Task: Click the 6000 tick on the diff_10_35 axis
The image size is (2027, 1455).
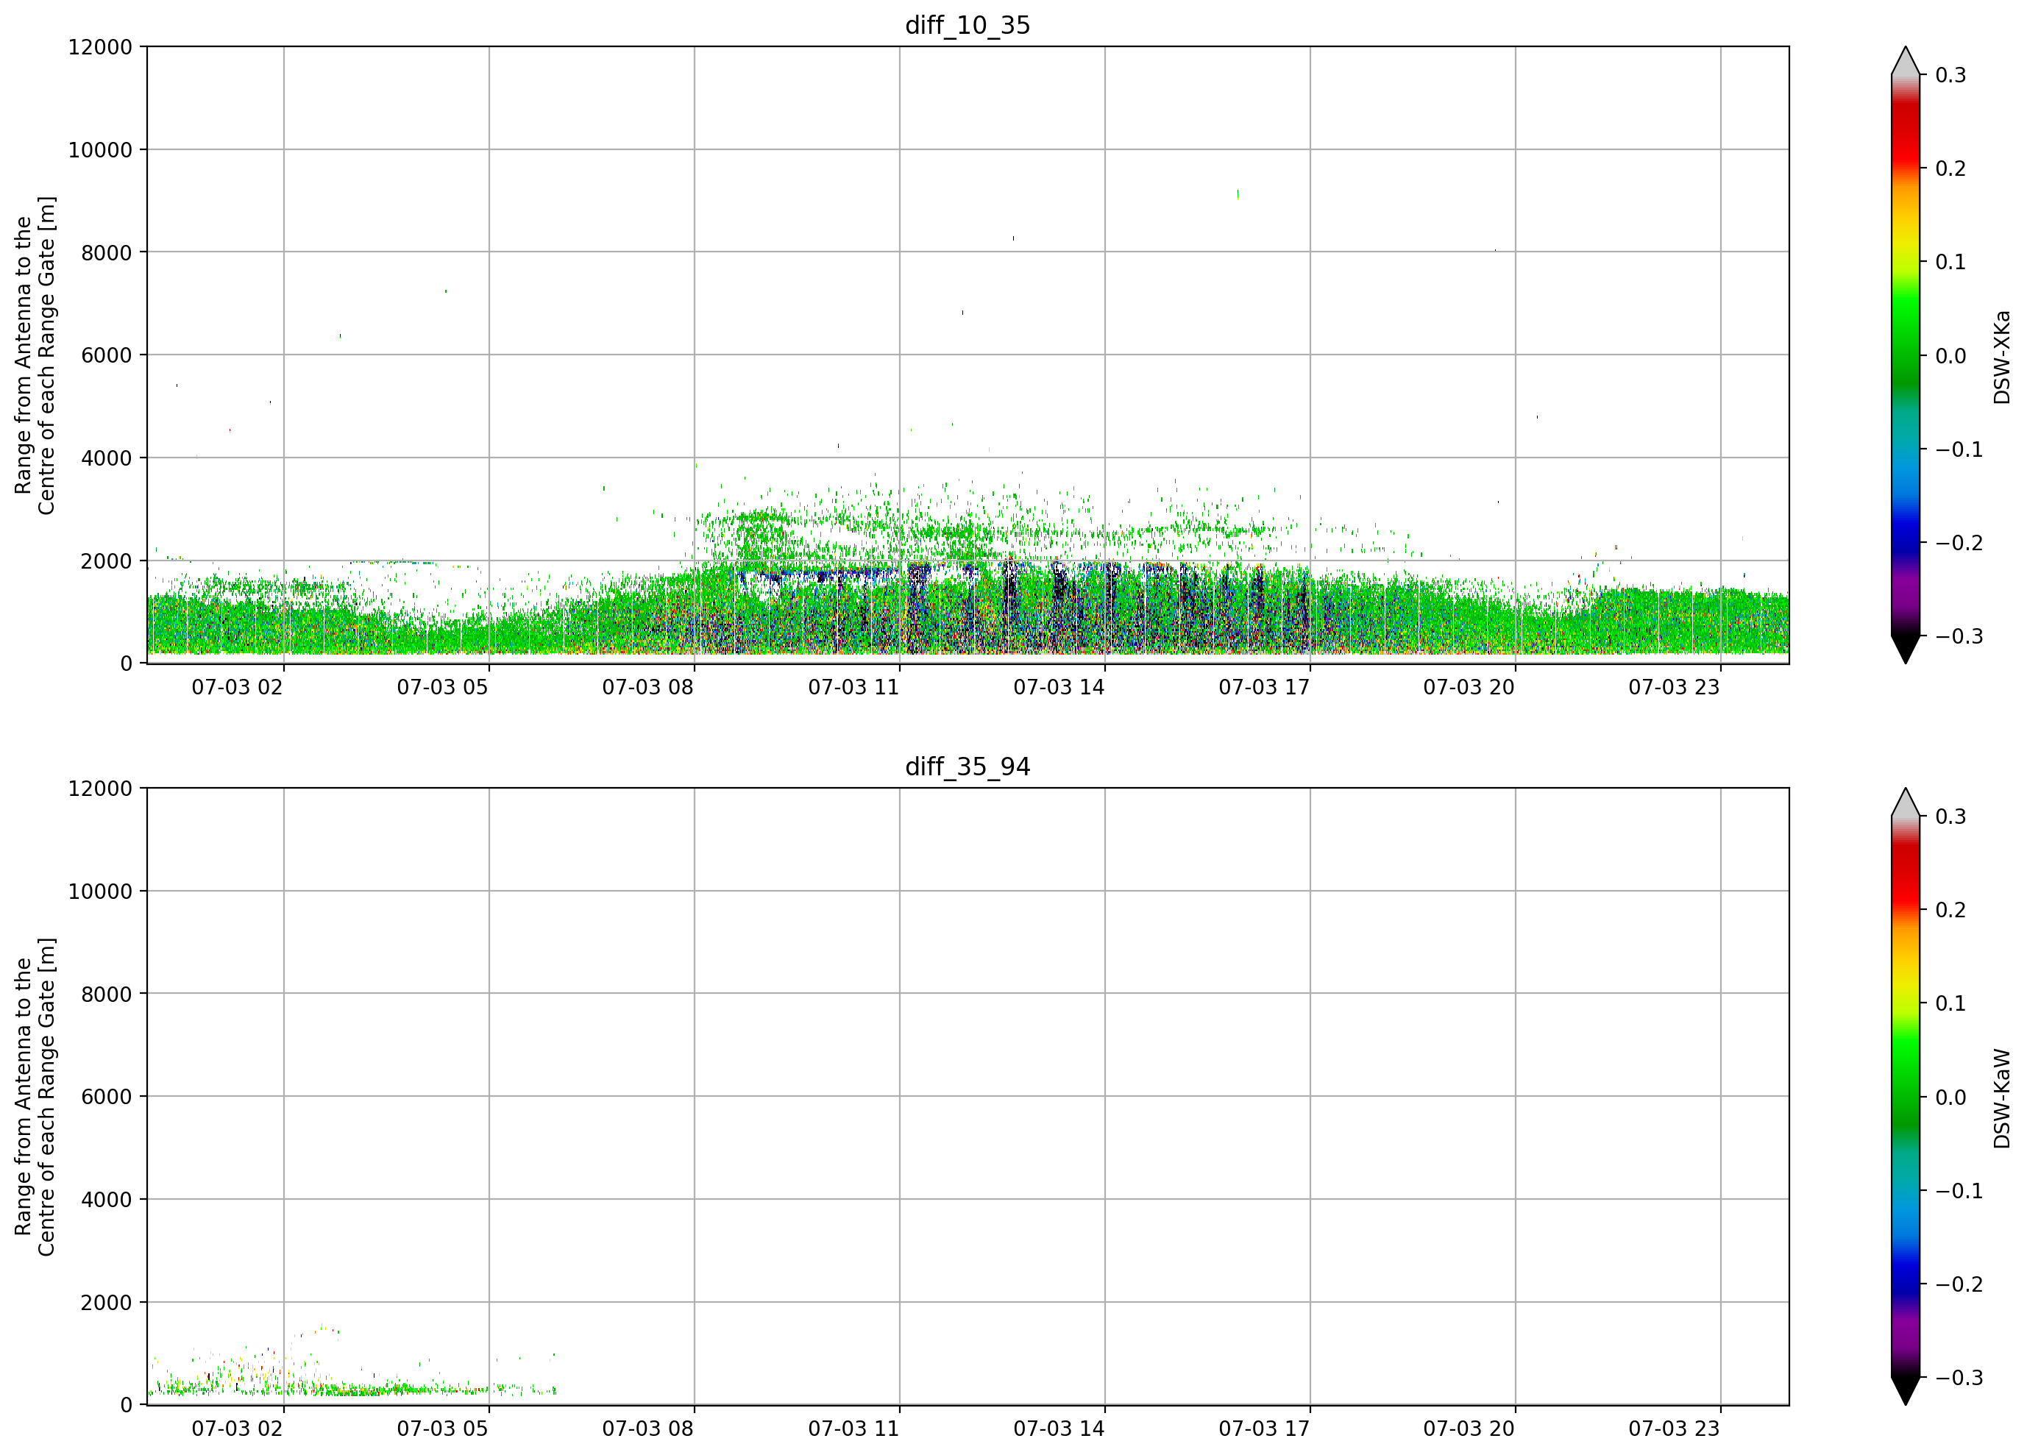Action: click(107, 355)
